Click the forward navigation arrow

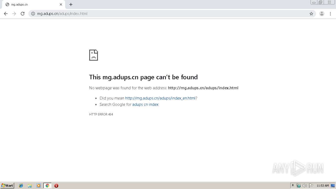14,14
